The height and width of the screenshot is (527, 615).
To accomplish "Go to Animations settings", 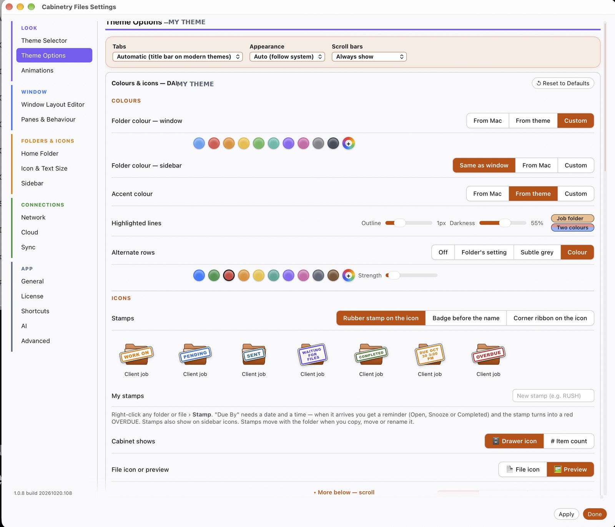I will [54, 70].
